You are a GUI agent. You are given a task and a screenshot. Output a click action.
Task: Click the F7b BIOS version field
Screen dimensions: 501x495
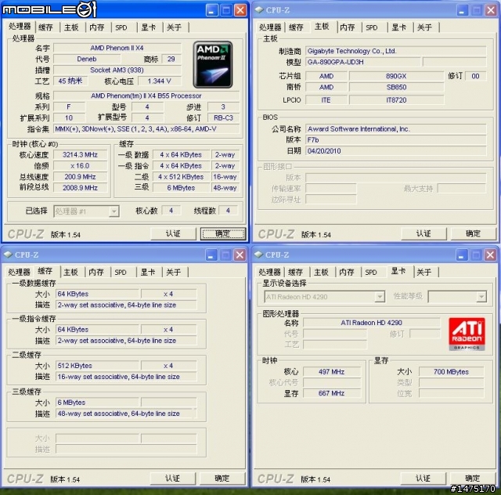coord(396,140)
